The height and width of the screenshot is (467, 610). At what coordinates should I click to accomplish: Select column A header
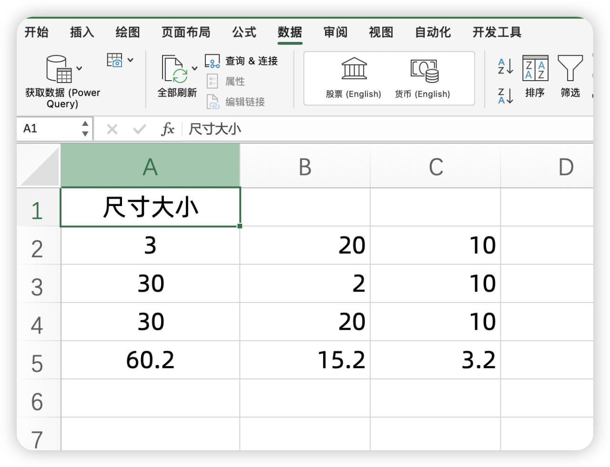(150, 166)
